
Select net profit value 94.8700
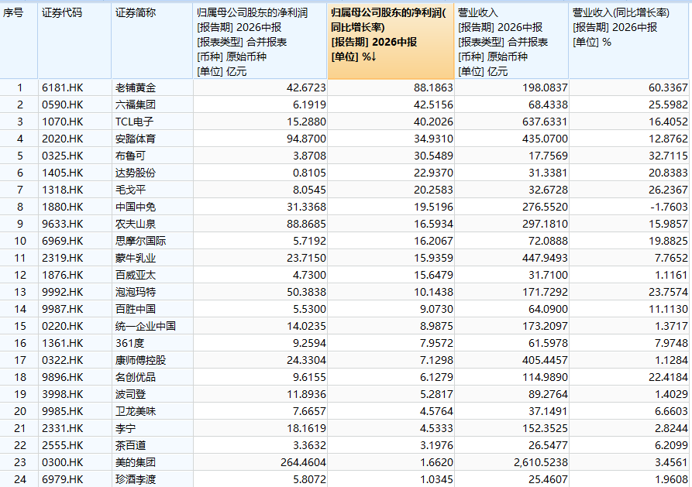[x=306, y=139]
